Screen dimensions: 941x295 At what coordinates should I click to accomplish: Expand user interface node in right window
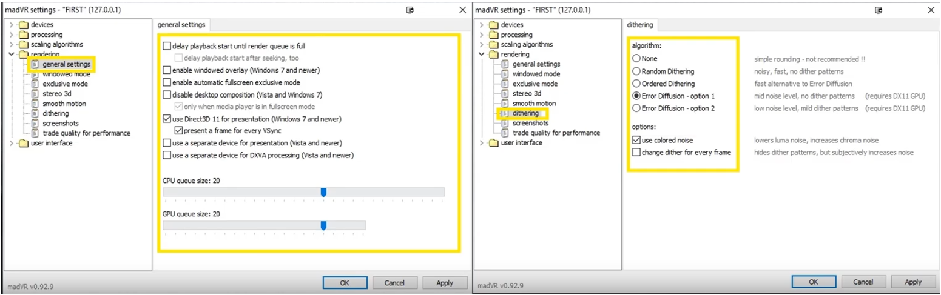[482, 143]
